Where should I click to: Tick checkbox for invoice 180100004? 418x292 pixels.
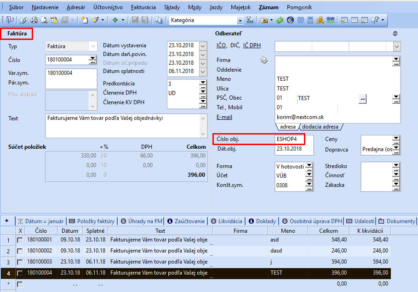point(20,273)
